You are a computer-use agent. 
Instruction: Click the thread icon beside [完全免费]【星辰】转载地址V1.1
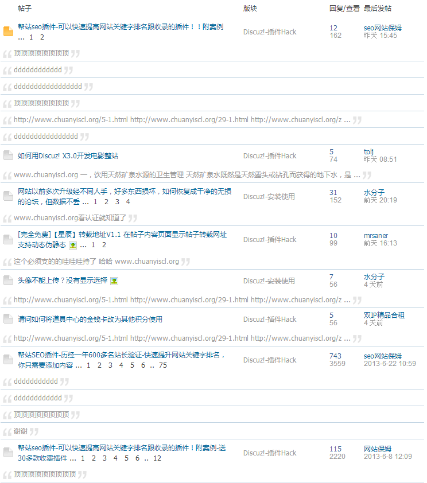coord(8,239)
